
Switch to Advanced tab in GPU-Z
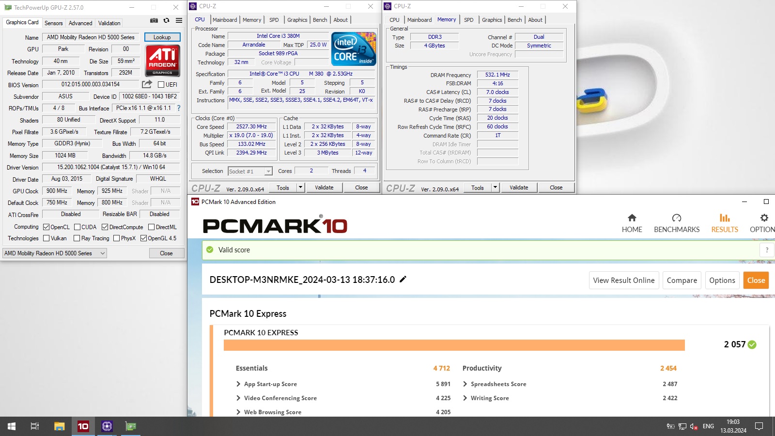point(80,23)
